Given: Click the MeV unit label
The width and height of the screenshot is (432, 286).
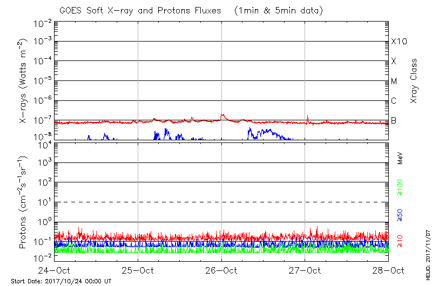Looking at the screenshot, I should point(400,160).
